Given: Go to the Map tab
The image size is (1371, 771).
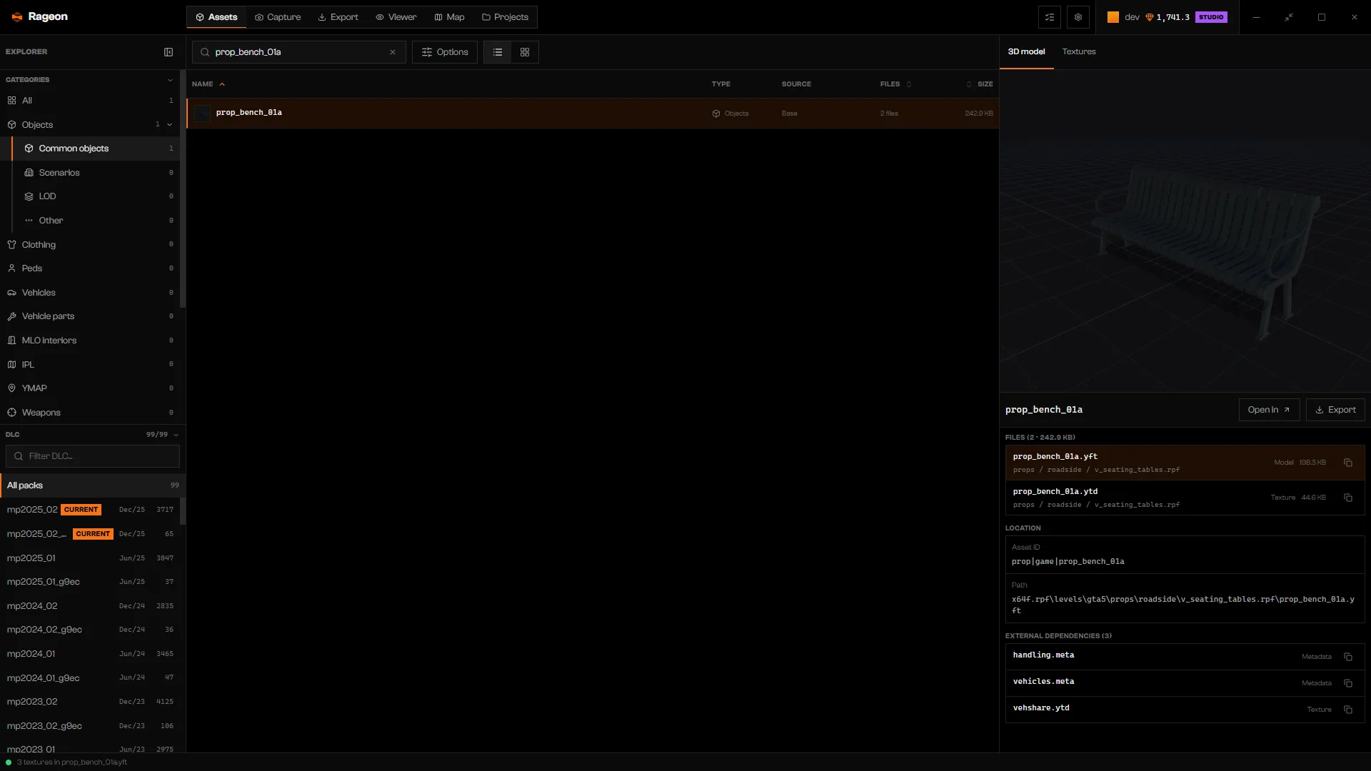Looking at the screenshot, I should point(449,17).
